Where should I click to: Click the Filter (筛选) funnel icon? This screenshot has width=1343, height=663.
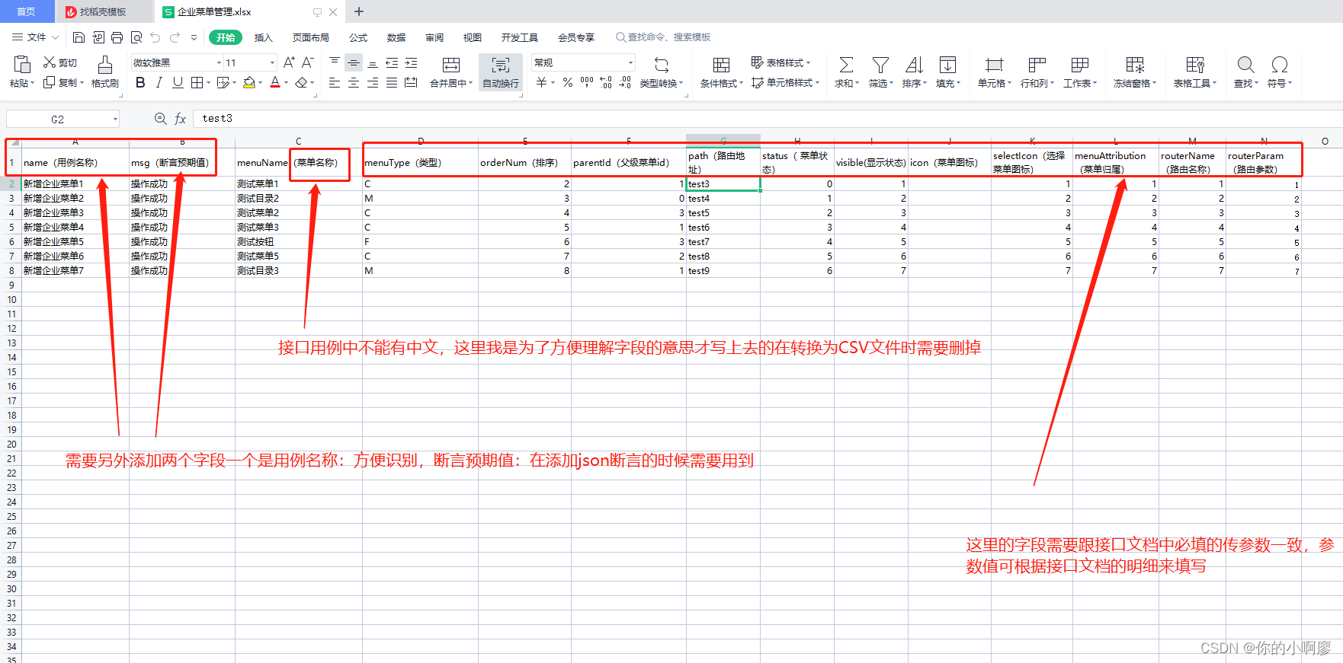pyautogui.click(x=880, y=65)
